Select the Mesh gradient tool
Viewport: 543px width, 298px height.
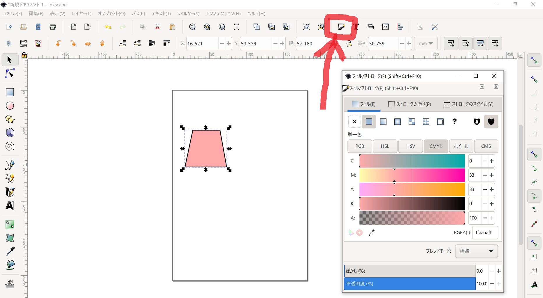pyautogui.click(x=10, y=238)
